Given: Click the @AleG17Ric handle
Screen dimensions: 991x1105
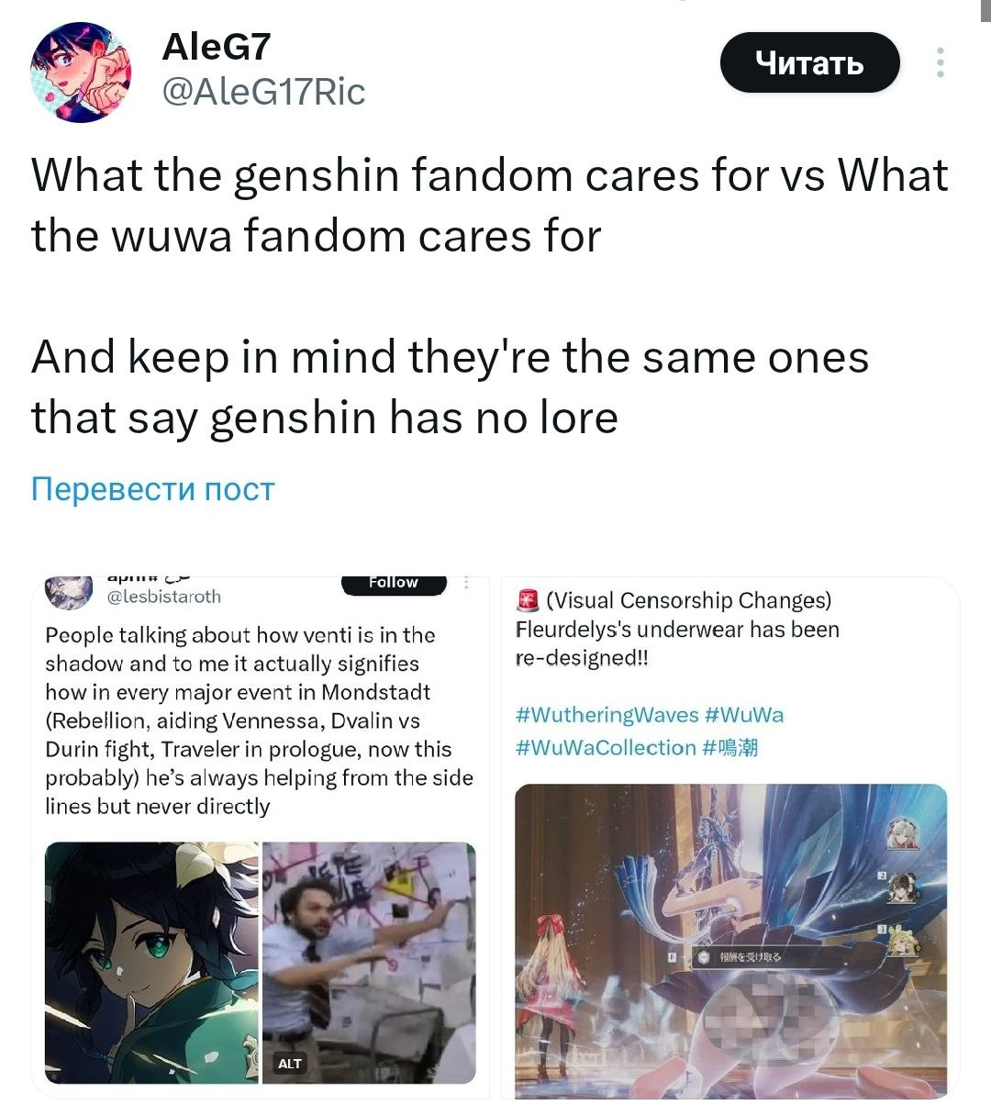Looking at the screenshot, I should 263,91.
